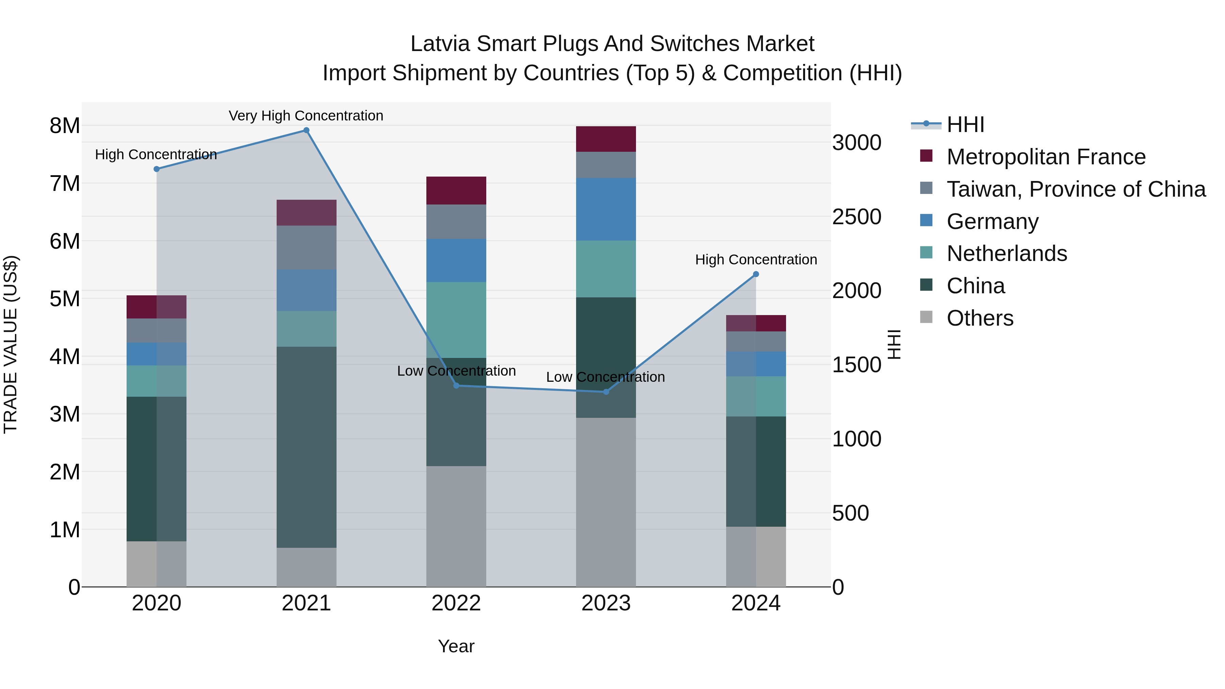Click the Taiwan segment of 2021 bar
This screenshot has width=1225, height=689.
click(306, 248)
